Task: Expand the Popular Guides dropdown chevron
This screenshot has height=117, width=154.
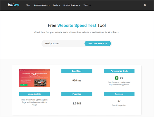Action: 49,5
